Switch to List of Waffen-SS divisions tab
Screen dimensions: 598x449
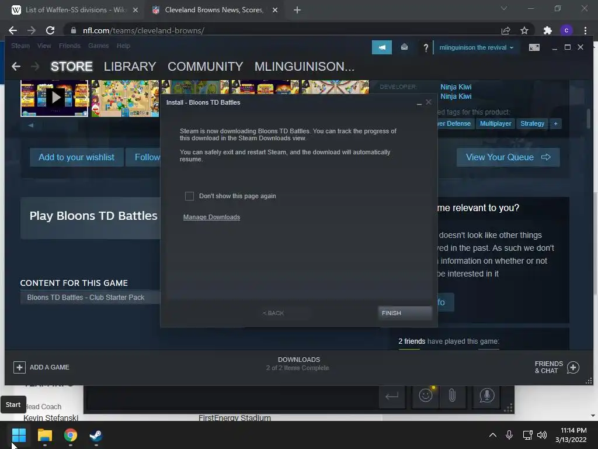tap(75, 10)
